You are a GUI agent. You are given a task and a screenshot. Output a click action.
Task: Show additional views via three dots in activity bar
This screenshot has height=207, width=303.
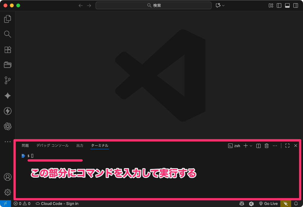(7, 142)
